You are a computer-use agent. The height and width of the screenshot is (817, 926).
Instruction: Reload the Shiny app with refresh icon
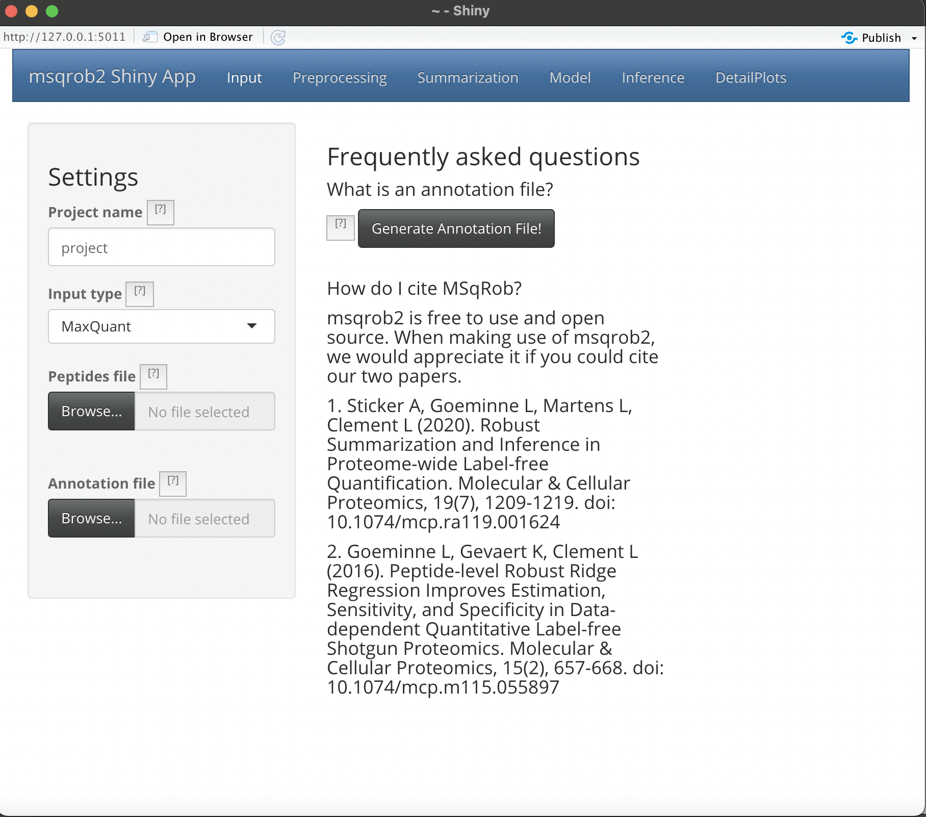tap(278, 37)
